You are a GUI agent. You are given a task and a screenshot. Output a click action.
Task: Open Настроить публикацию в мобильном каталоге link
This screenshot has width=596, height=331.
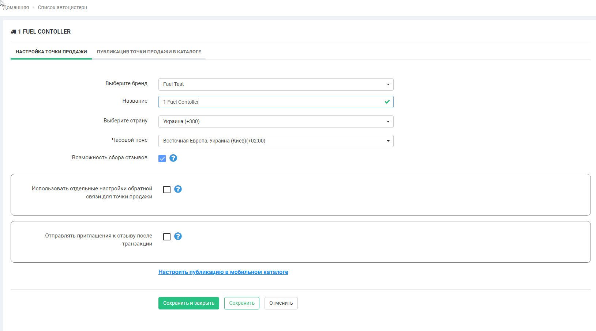point(223,272)
